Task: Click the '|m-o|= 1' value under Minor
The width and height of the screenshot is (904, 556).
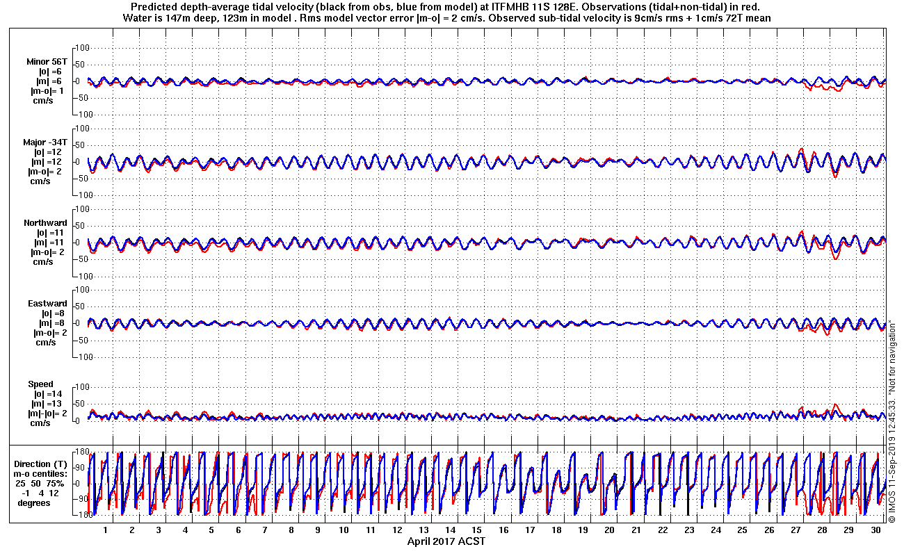Action: click(x=48, y=90)
